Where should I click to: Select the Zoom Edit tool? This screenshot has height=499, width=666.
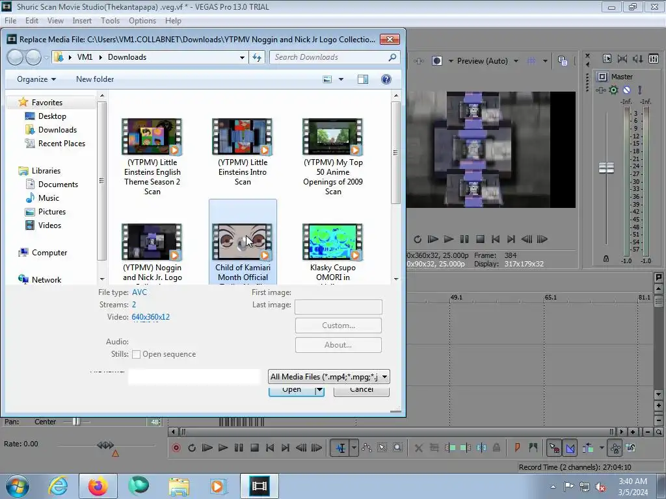(397, 448)
